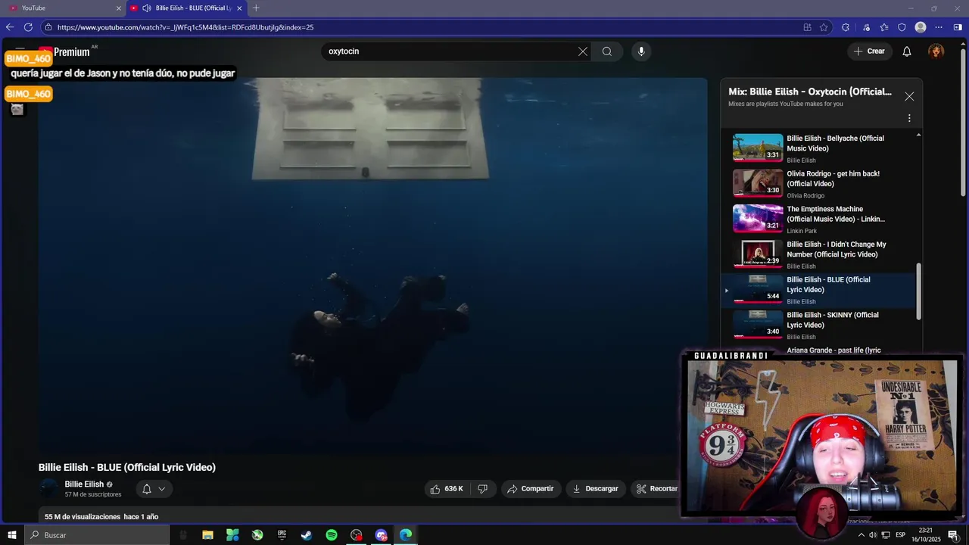Image resolution: width=969 pixels, height=545 pixels.
Task: Open clock and date 23:21
Action: click(925, 535)
